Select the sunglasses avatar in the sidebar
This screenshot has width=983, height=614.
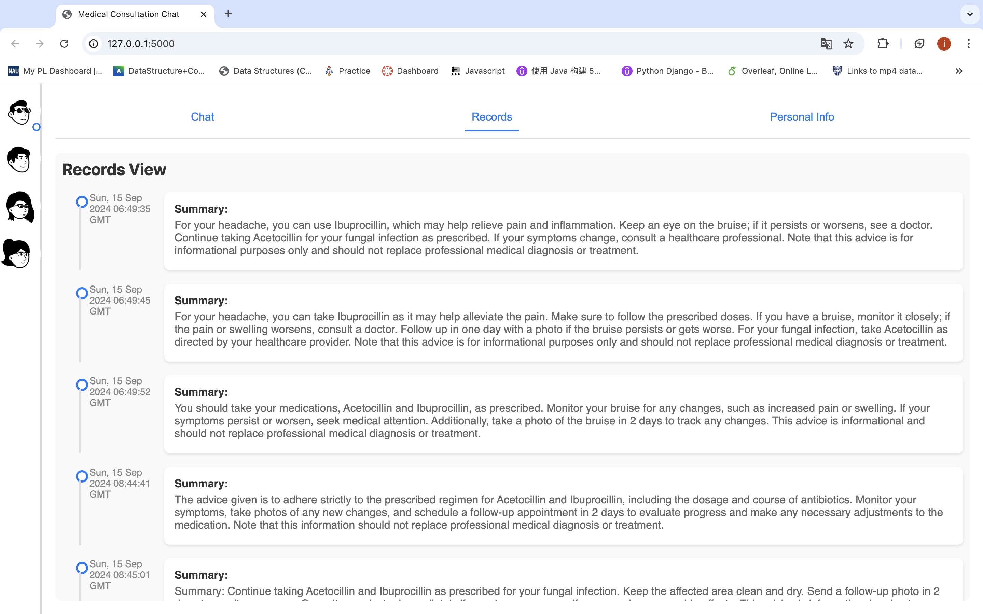click(x=19, y=112)
